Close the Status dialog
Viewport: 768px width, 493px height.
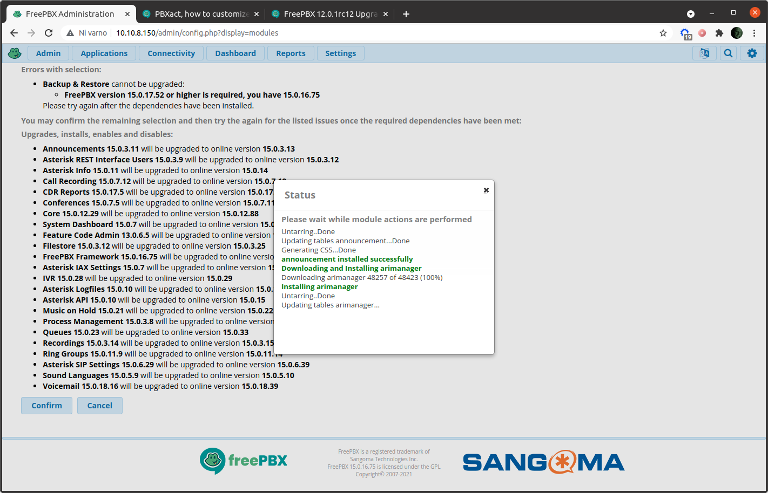(x=486, y=190)
